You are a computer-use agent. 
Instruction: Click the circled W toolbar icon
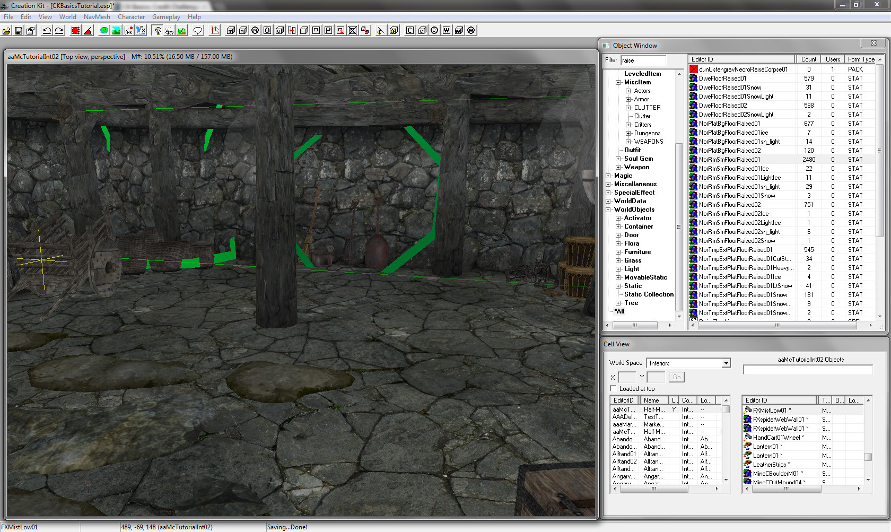click(471, 30)
